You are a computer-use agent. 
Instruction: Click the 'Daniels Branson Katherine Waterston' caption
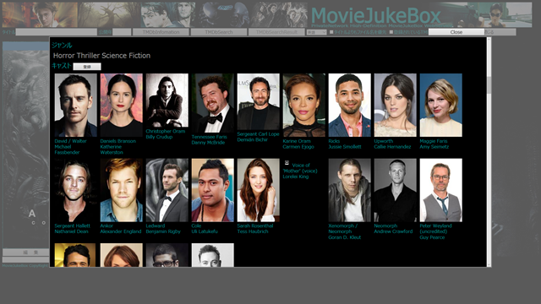click(118, 146)
